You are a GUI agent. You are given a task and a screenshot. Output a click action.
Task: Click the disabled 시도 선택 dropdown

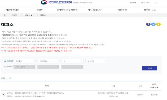click(x=24, y=67)
